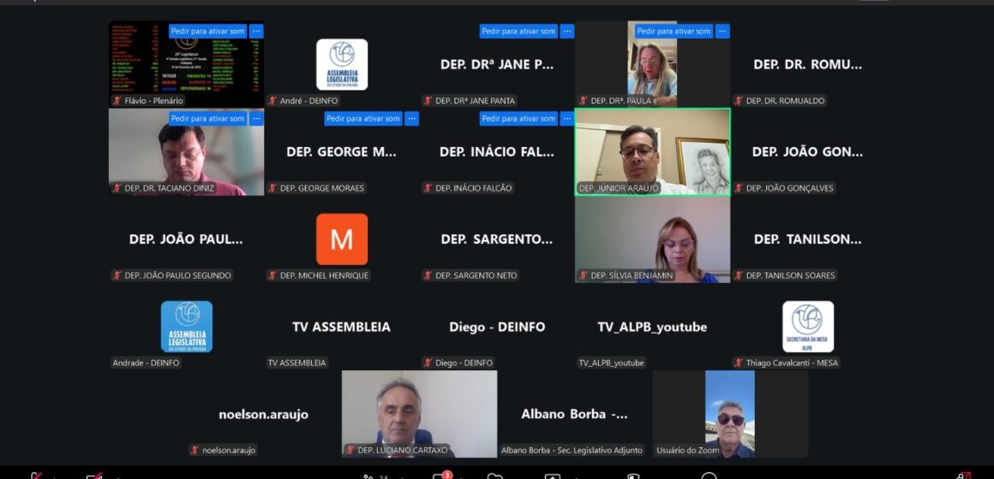This screenshot has width=994, height=479.
Task: Click muted mic icon for noelson.araujo
Action: click(195, 450)
